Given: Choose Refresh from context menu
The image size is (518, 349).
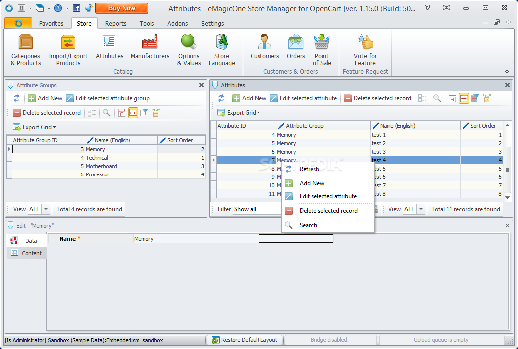Looking at the screenshot, I should [x=328, y=169].
